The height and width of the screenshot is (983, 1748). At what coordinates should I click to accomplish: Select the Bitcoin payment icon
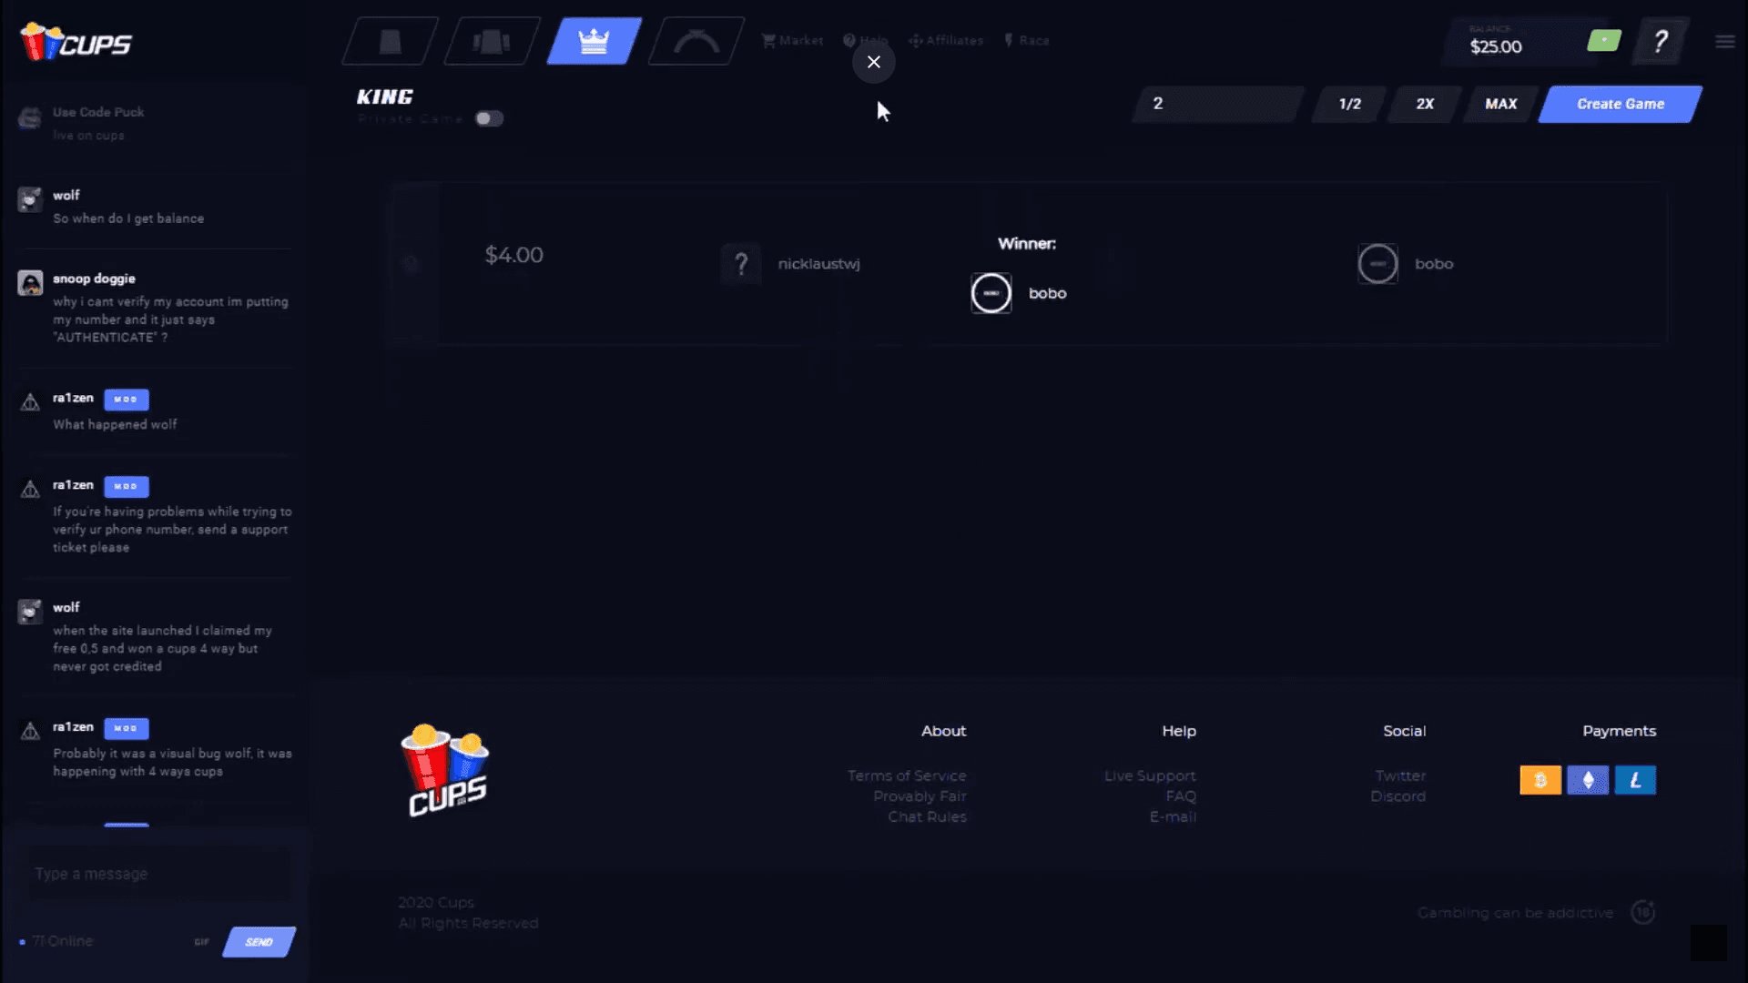click(1540, 780)
